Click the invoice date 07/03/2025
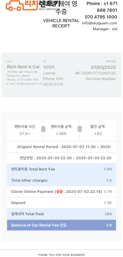This screenshot has height=257, width=123. [103, 67]
